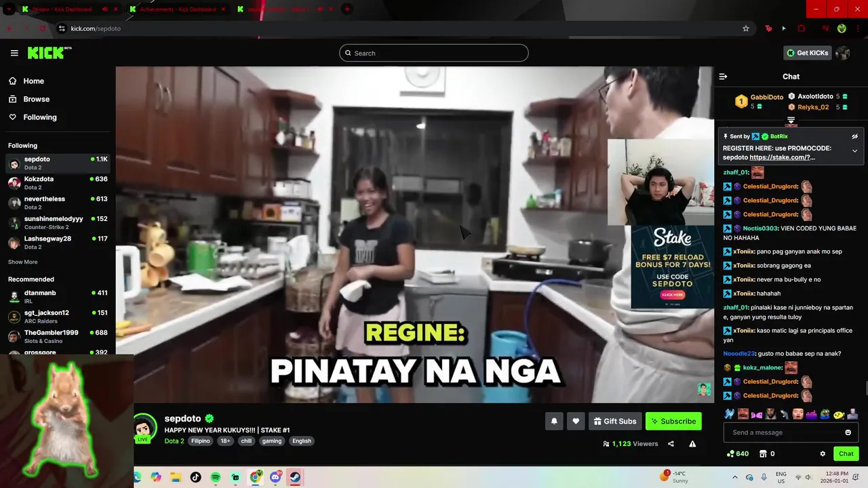The height and width of the screenshot is (488, 868).
Task: Open TikTok from the taskbar
Action: (x=196, y=477)
